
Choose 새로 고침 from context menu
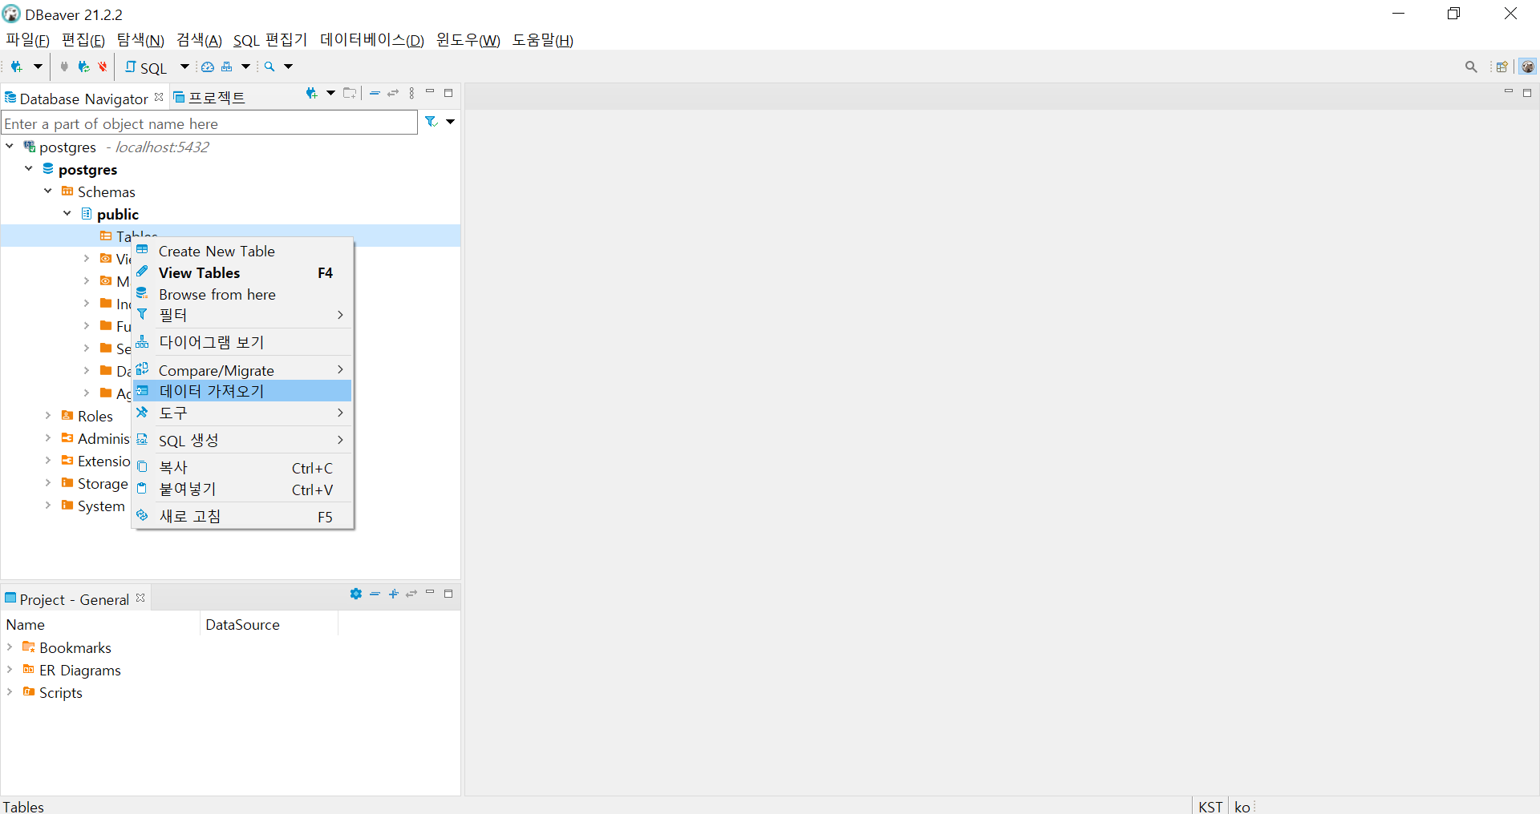click(242, 517)
